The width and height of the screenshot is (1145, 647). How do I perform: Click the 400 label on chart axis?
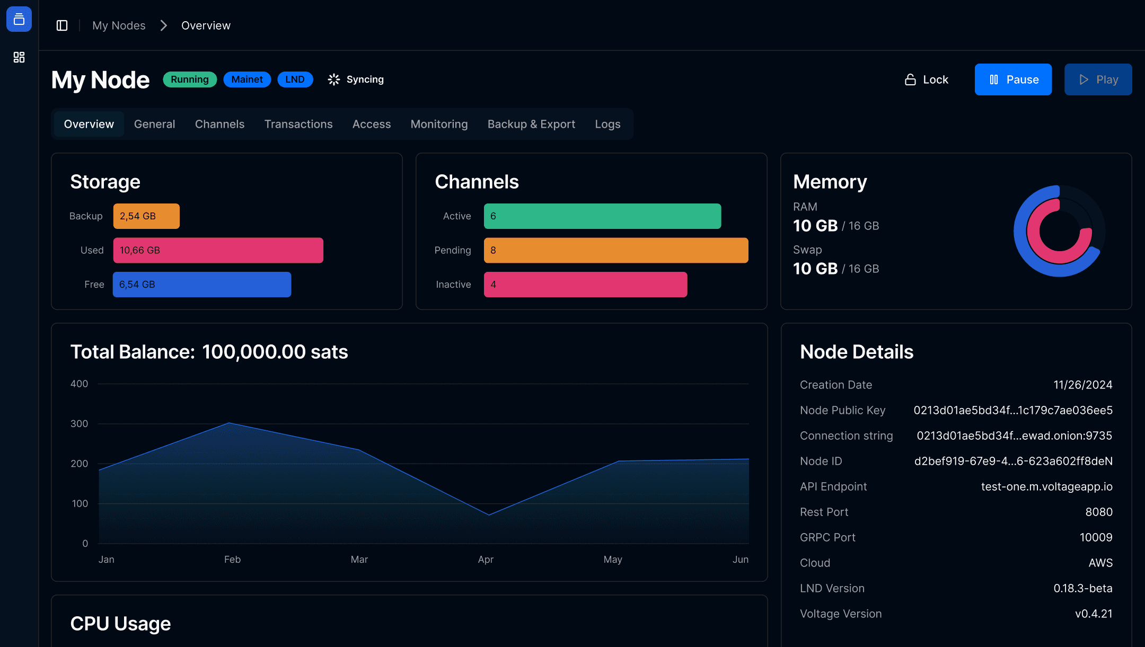pyautogui.click(x=79, y=384)
